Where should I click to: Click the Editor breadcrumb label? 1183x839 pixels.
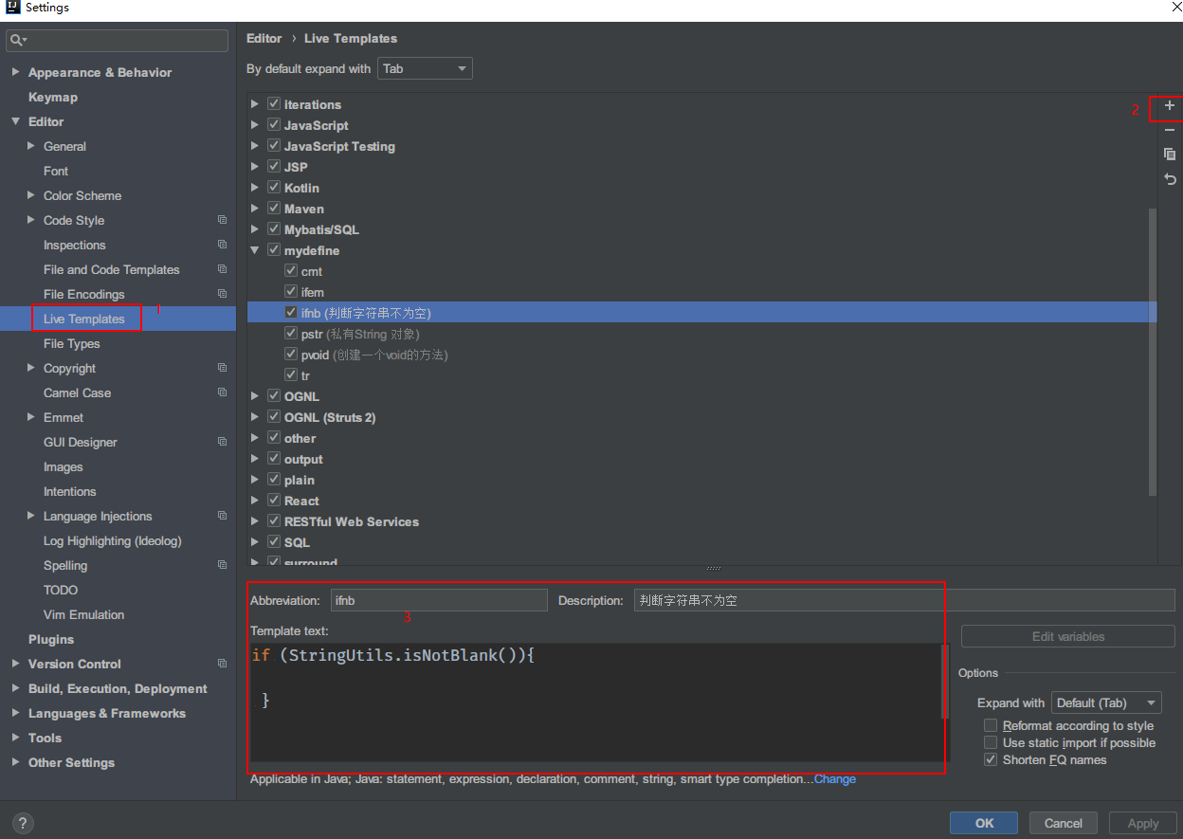point(264,38)
